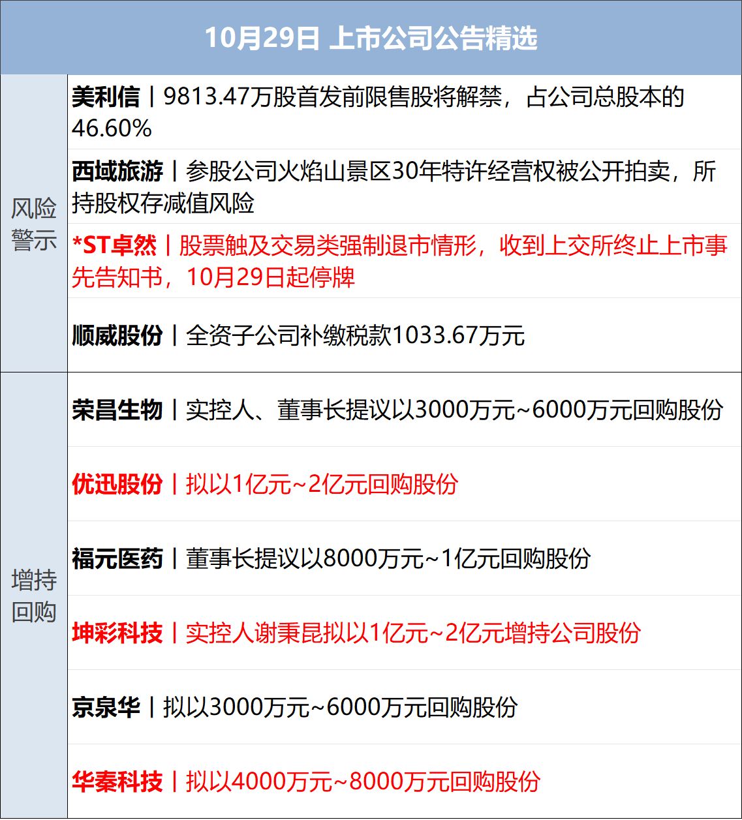Click the 拟以1亿元~2亿元回购股份 text

tap(322, 485)
